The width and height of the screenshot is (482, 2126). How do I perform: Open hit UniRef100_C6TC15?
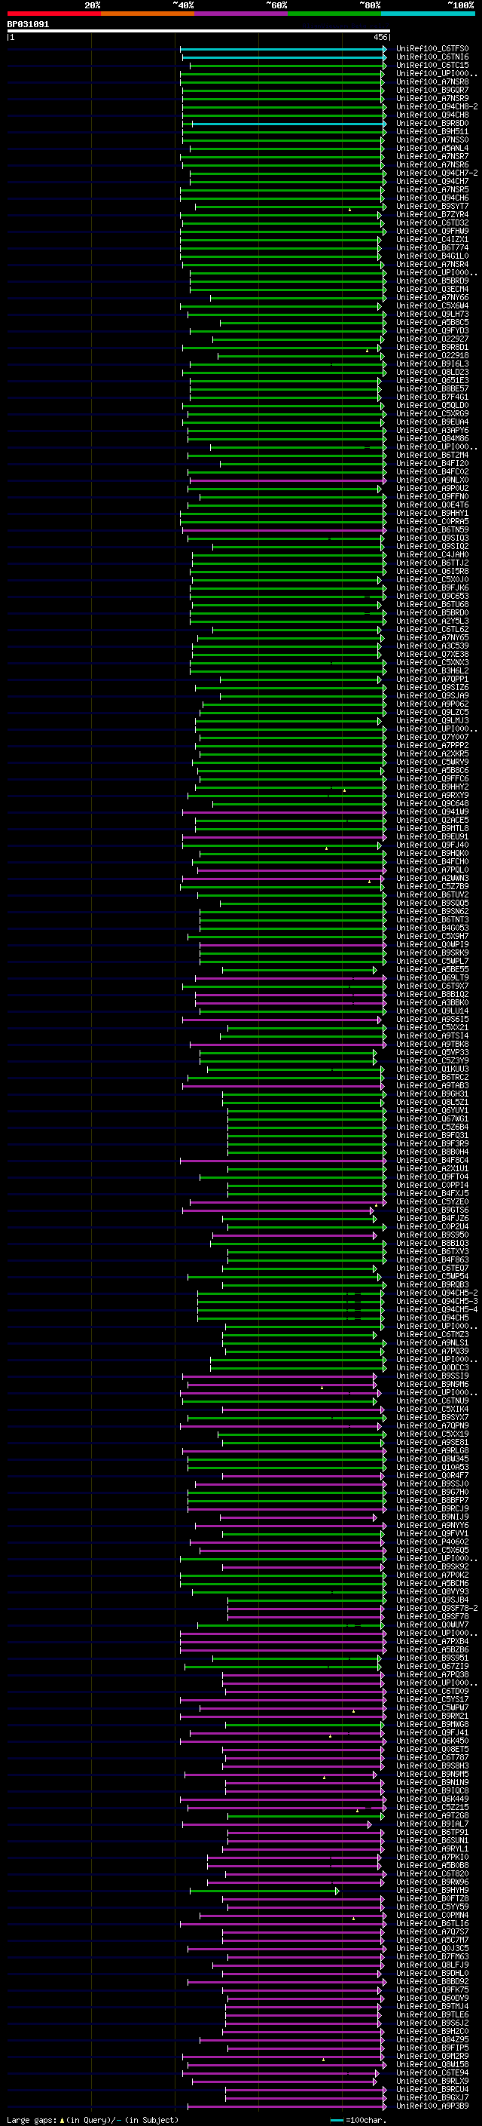point(432,65)
